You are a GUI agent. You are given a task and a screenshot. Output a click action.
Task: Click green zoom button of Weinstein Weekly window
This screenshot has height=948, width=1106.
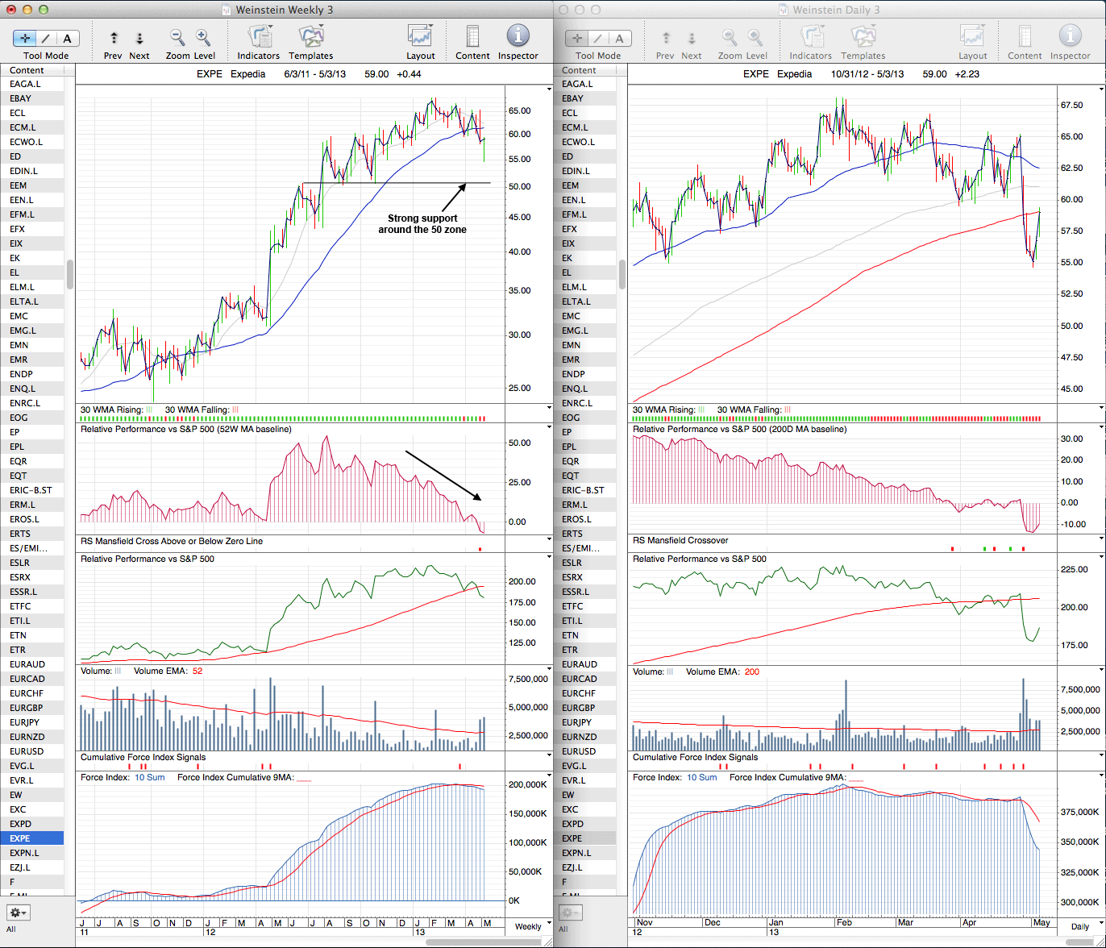pos(44,10)
